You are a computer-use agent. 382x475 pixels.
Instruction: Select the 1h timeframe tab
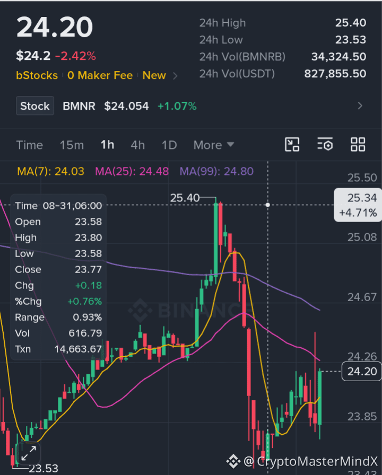click(x=107, y=145)
